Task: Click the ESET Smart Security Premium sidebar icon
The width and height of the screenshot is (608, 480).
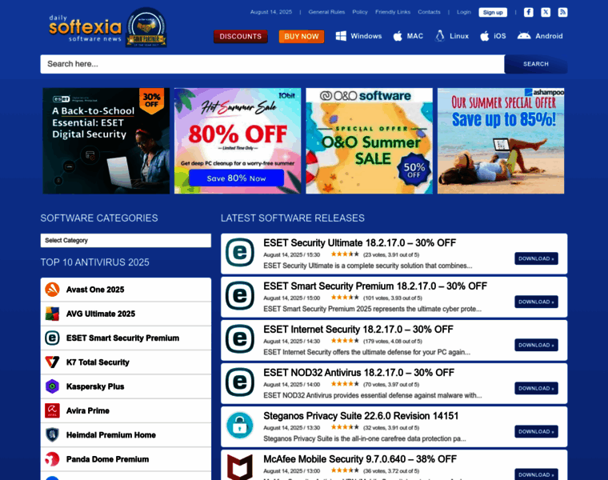Action: tap(52, 338)
